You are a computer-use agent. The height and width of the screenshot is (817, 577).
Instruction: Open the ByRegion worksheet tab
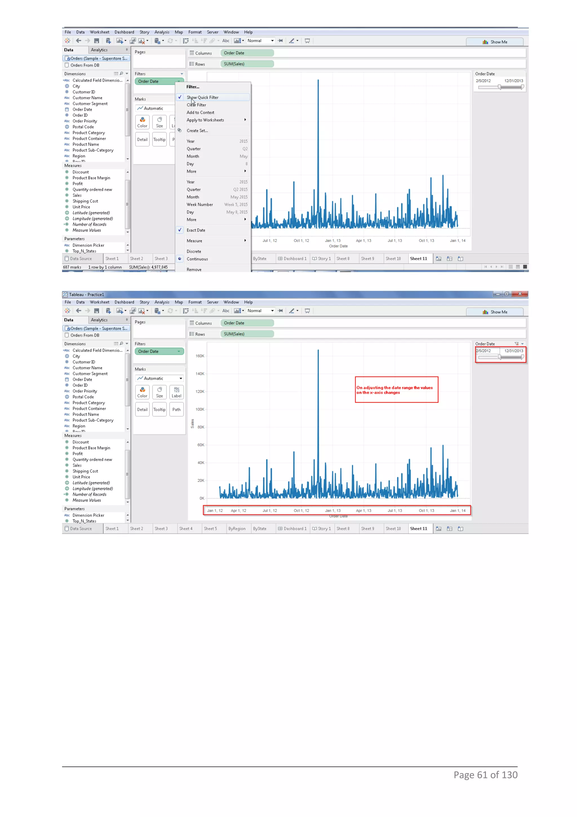pyautogui.click(x=237, y=528)
